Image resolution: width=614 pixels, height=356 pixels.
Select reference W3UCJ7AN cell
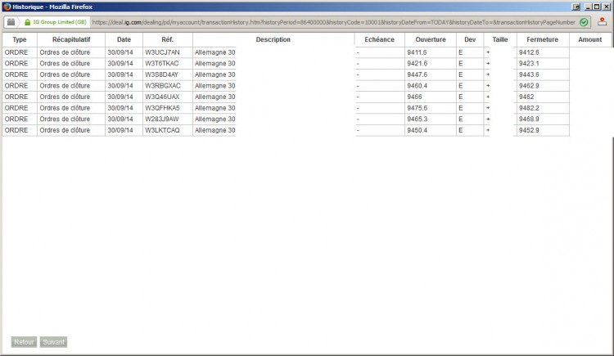[168, 52]
